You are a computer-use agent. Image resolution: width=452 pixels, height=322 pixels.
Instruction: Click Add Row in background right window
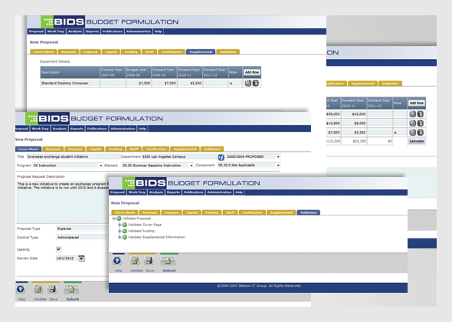point(417,103)
